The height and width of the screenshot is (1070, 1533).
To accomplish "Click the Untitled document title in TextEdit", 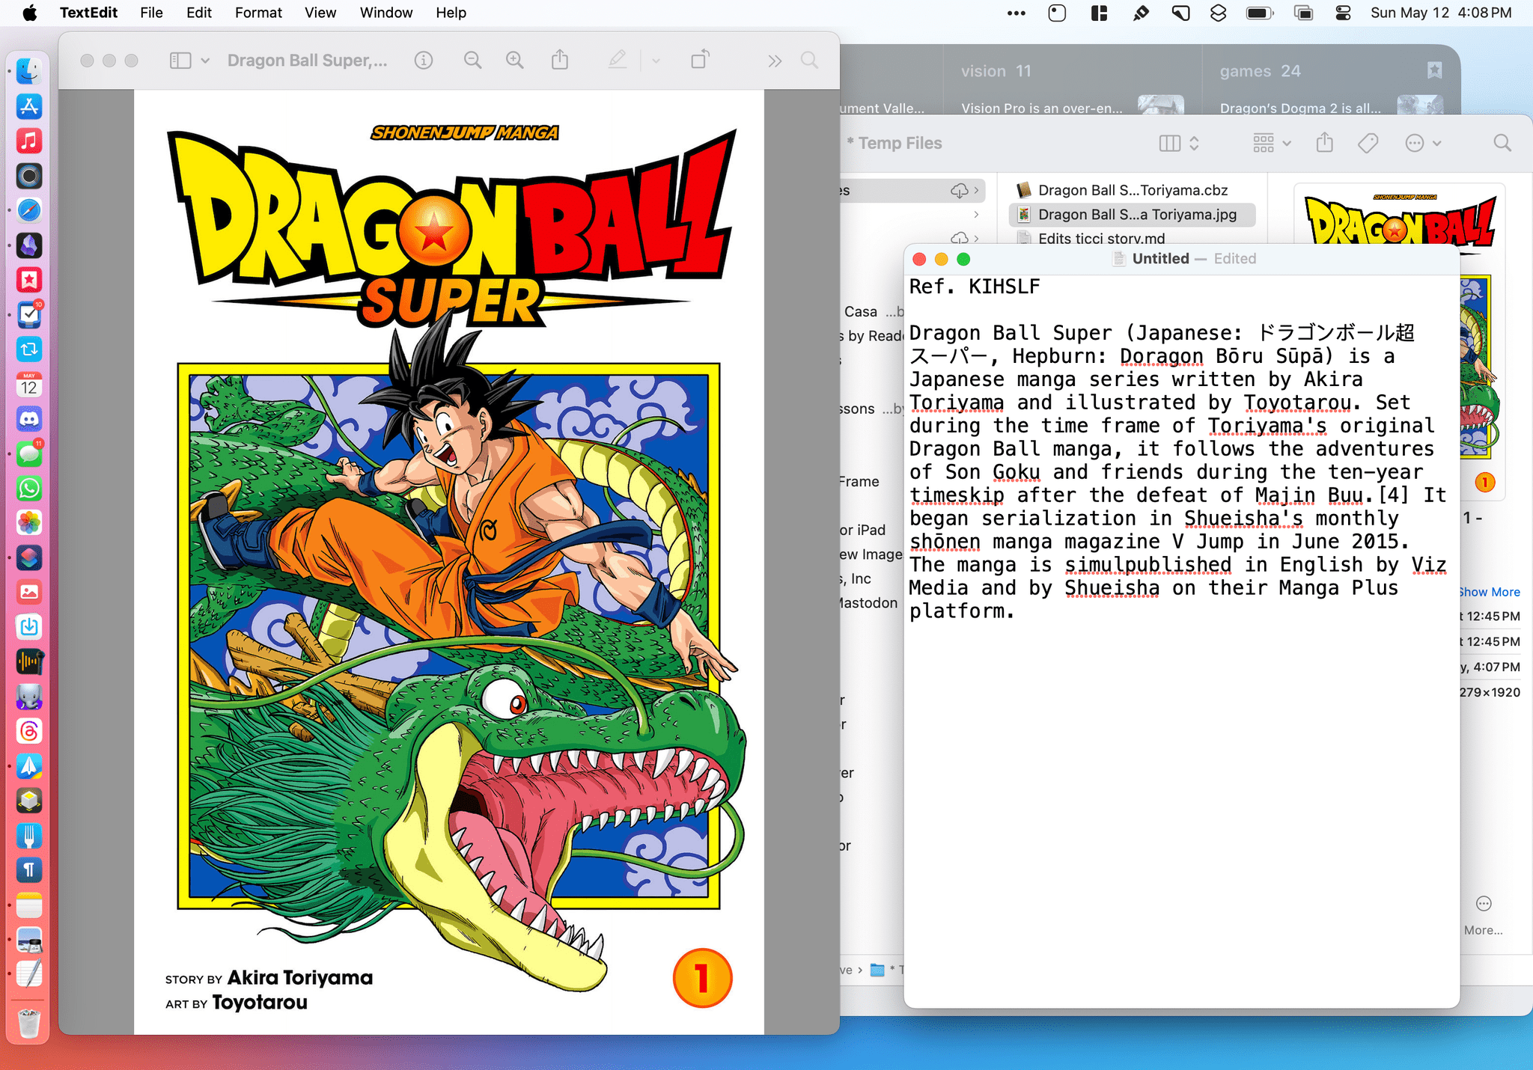I will coord(1160,259).
